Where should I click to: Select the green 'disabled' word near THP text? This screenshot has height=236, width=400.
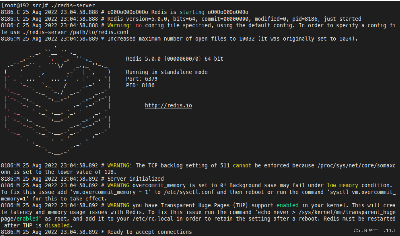pyautogui.click(x=57, y=225)
